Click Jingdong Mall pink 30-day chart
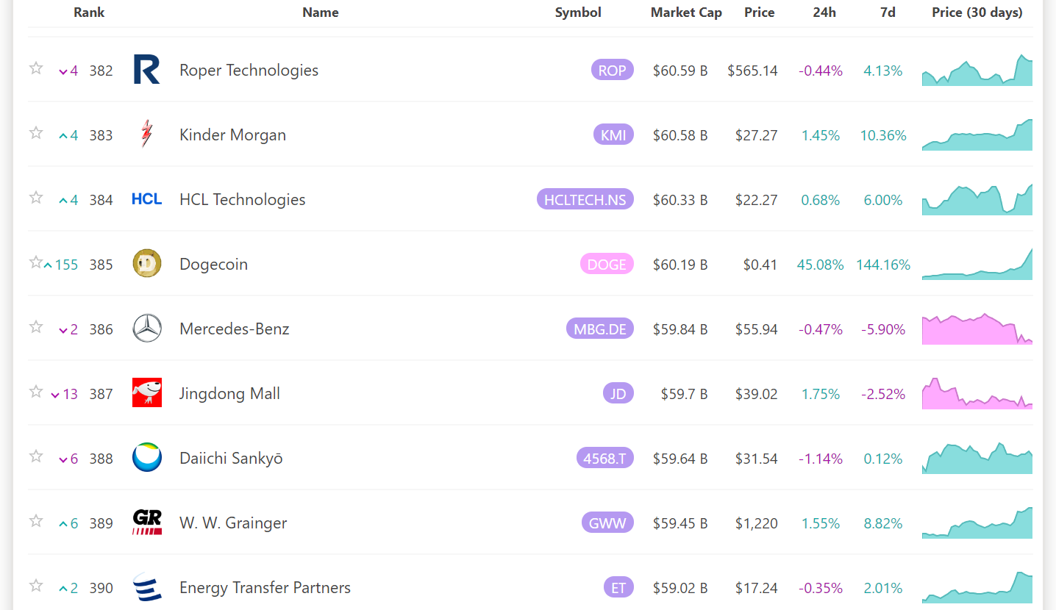 [977, 393]
